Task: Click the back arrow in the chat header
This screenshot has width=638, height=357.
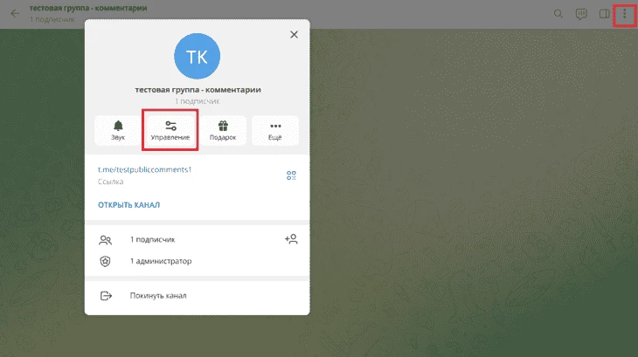Action: (x=15, y=13)
